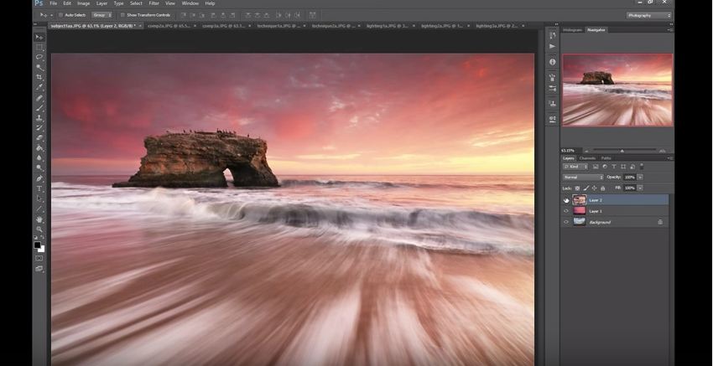Select the Move tool in the toolbar

point(39,37)
